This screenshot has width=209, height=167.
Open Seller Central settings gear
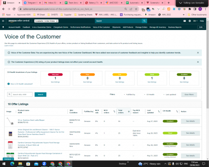coord(190,21)
